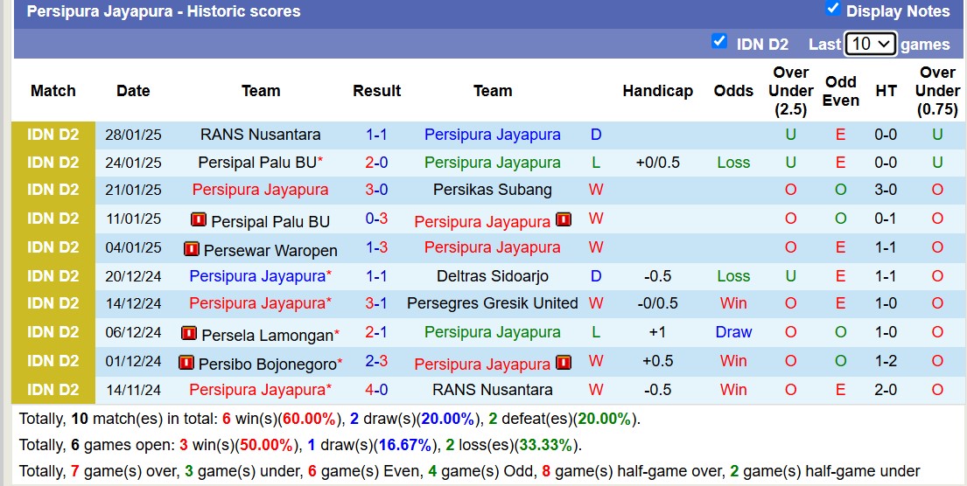Click red card icon after Persipura Jayapura on 11/01/25
967x486 pixels.
pos(563,220)
